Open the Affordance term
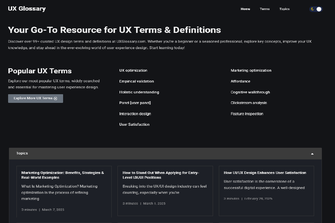This screenshot has height=223, width=335. [240, 81]
